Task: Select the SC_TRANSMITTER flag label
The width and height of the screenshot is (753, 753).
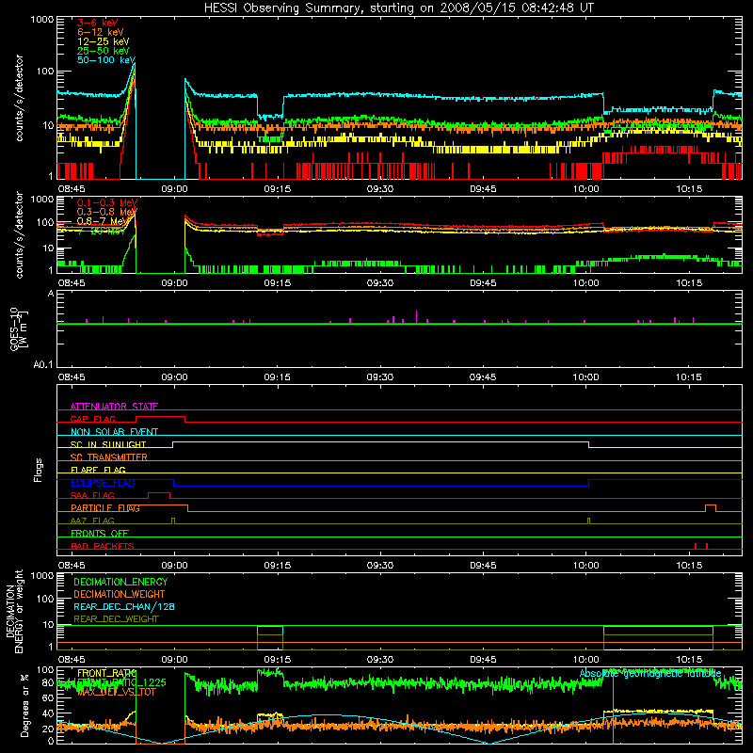Action: pos(108,457)
